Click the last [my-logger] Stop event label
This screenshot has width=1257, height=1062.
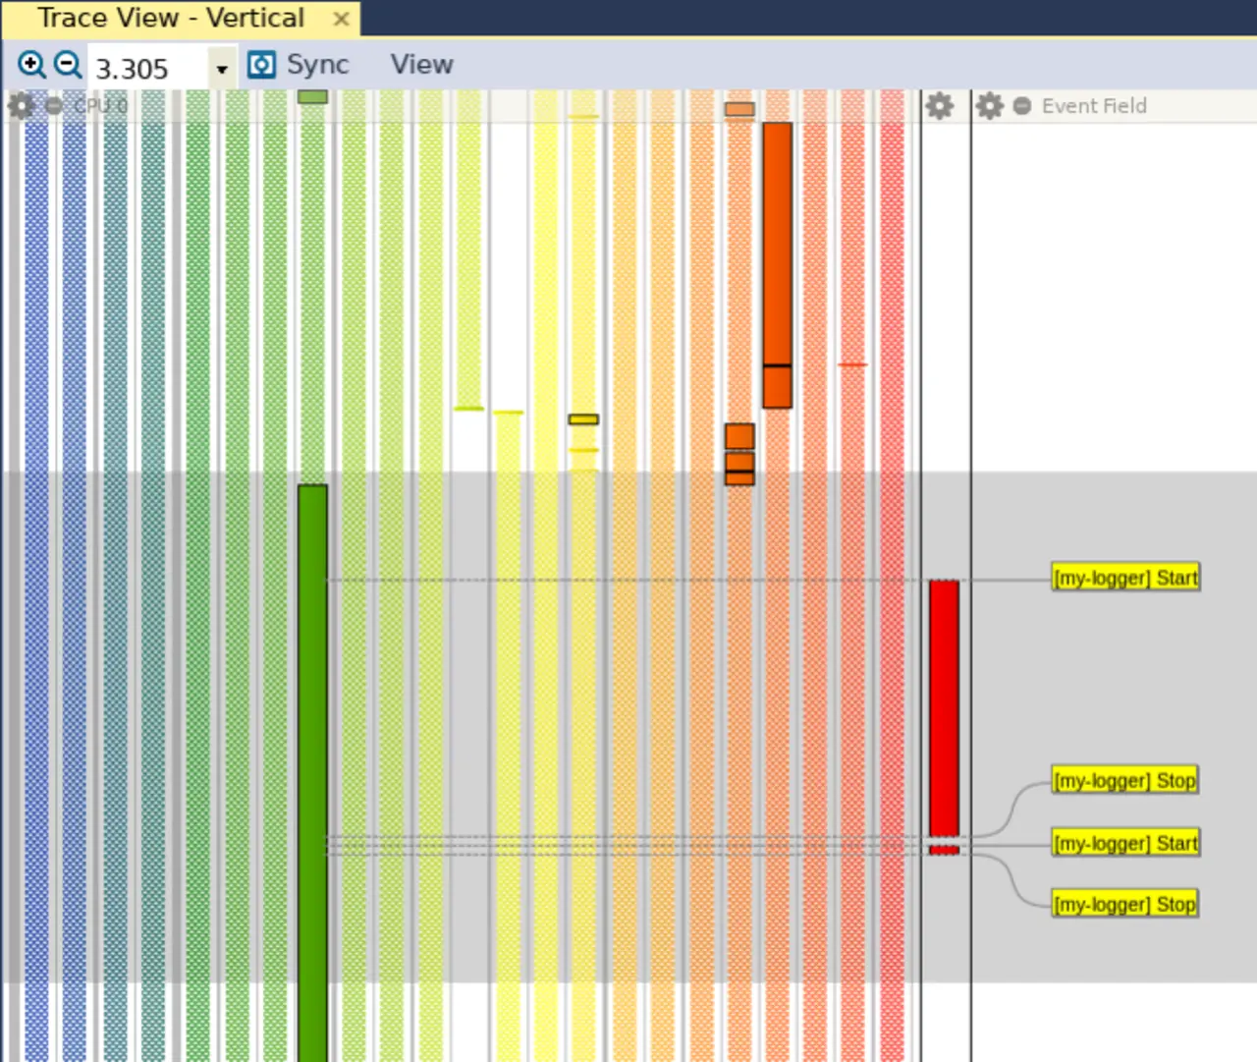click(1124, 904)
